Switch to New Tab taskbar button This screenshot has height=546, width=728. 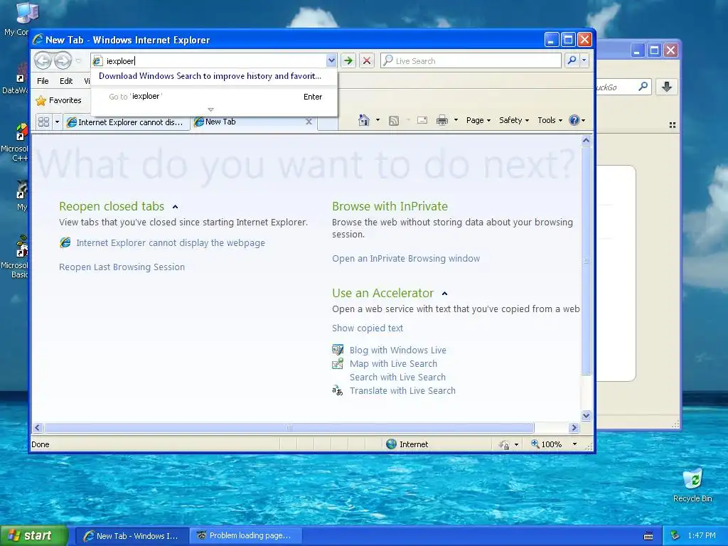coord(132,536)
